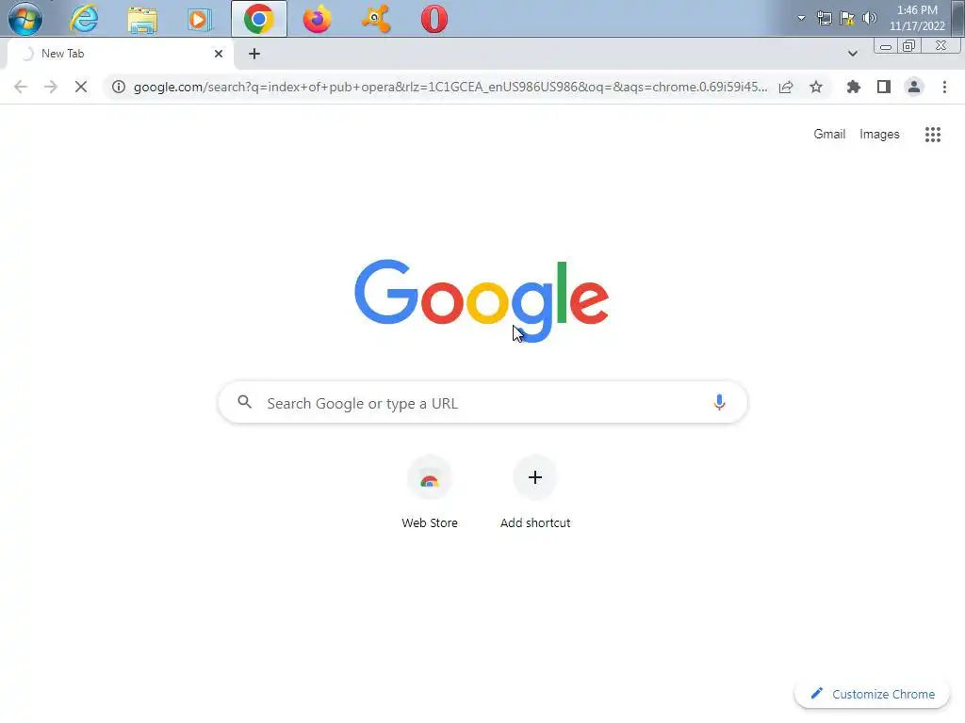Open a new tab with plus button
This screenshot has width=965, height=723.
coord(254,54)
